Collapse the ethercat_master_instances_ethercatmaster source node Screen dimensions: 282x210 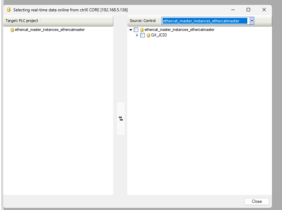(131, 30)
